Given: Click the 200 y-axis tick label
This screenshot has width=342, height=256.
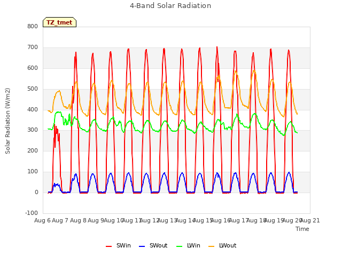Looking at the screenshot, I should click(33, 150).
